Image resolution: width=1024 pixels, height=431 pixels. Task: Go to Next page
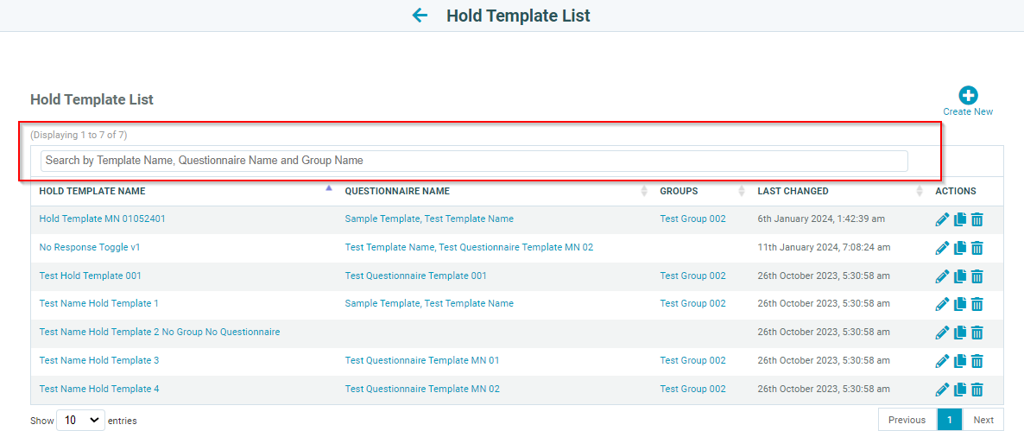[983, 420]
